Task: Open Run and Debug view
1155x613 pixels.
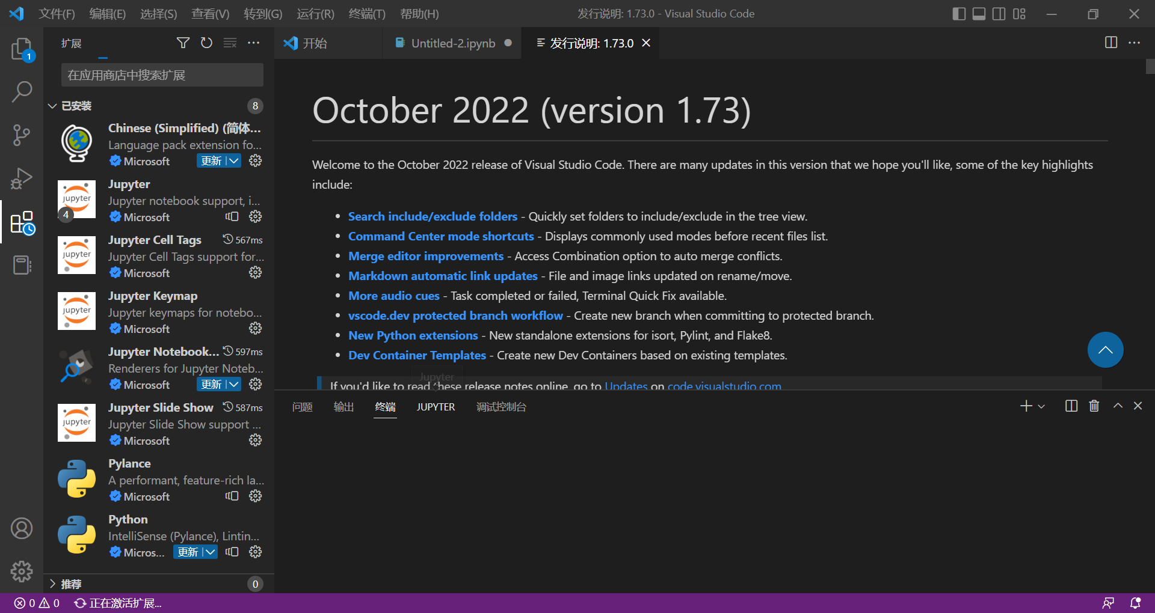Action: [x=22, y=178]
